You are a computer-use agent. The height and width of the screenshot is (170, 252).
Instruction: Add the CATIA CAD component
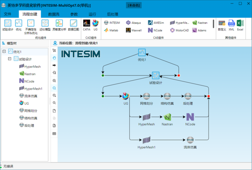87,25
